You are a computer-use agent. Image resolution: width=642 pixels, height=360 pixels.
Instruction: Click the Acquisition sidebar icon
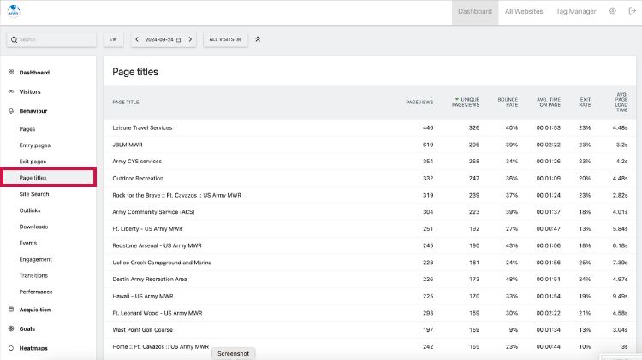[x=11, y=310]
